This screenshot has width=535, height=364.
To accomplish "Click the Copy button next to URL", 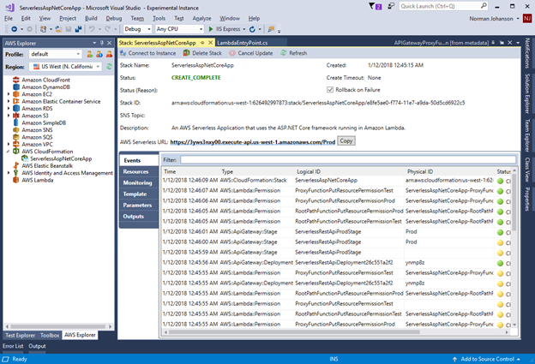I will pos(346,140).
